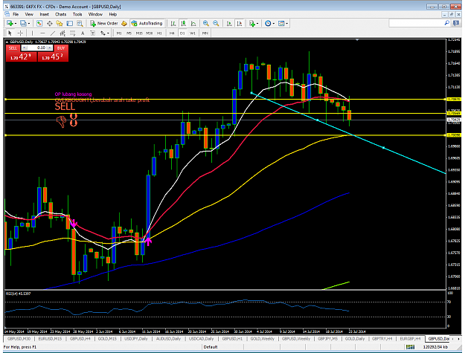Viewport: 465px width, 353px height.
Task: Switch to the USDJPY,Daily chart tab
Action: pyautogui.click(x=136, y=338)
